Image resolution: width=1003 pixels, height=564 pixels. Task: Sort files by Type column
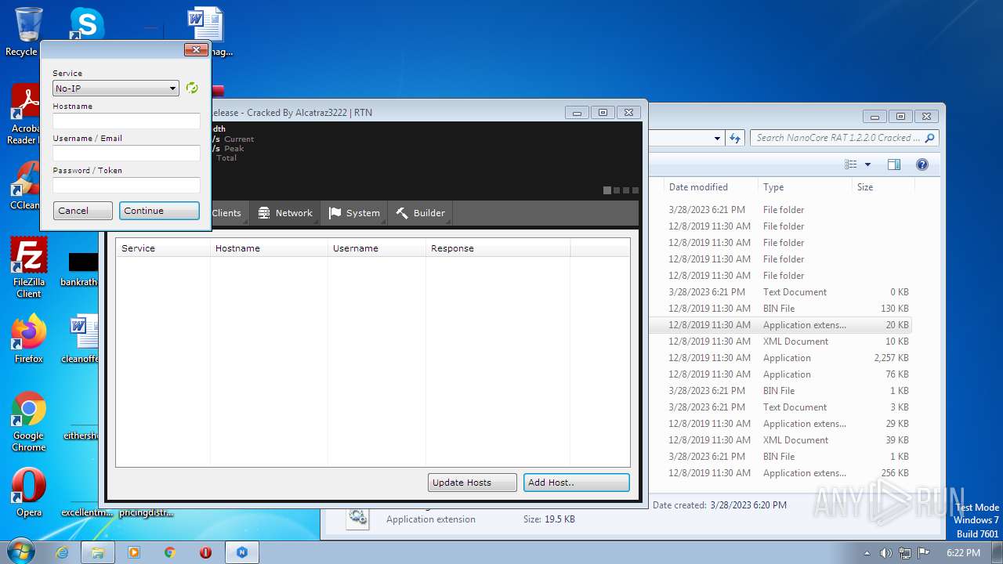pos(805,187)
